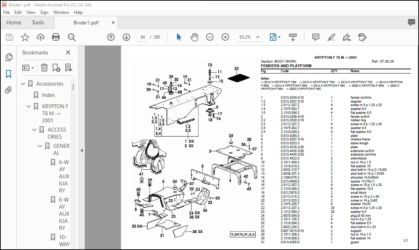The width and height of the screenshot is (419, 250).
Task: Click the scrolling mode keyboard icon
Action: point(293,37)
